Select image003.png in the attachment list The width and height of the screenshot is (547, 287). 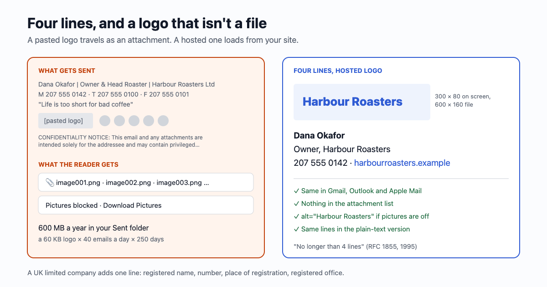point(179,183)
